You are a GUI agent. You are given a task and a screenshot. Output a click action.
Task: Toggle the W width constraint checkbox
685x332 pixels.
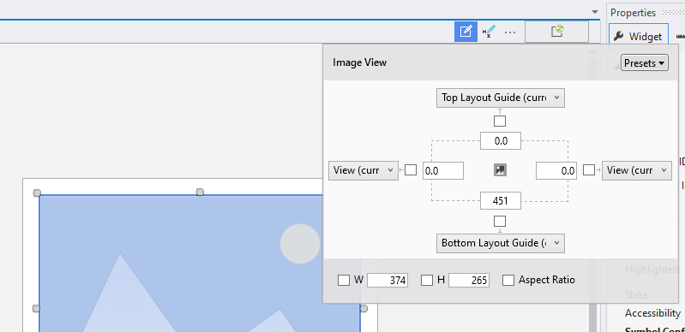[x=344, y=280]
